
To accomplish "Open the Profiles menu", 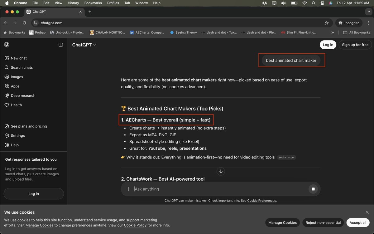I will pos(113,3).
